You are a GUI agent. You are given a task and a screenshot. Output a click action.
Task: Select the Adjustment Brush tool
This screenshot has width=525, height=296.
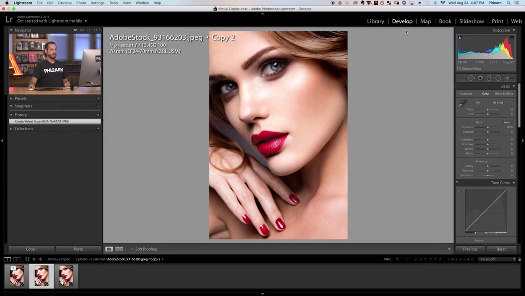click(510, 78)
